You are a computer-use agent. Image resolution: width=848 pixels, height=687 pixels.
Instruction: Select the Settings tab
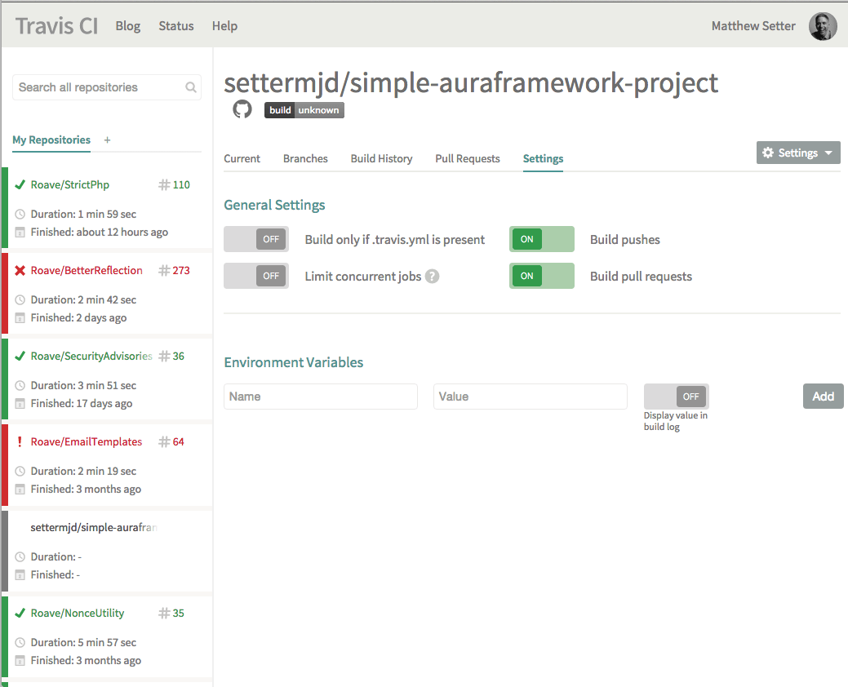[x=543, y=158]
